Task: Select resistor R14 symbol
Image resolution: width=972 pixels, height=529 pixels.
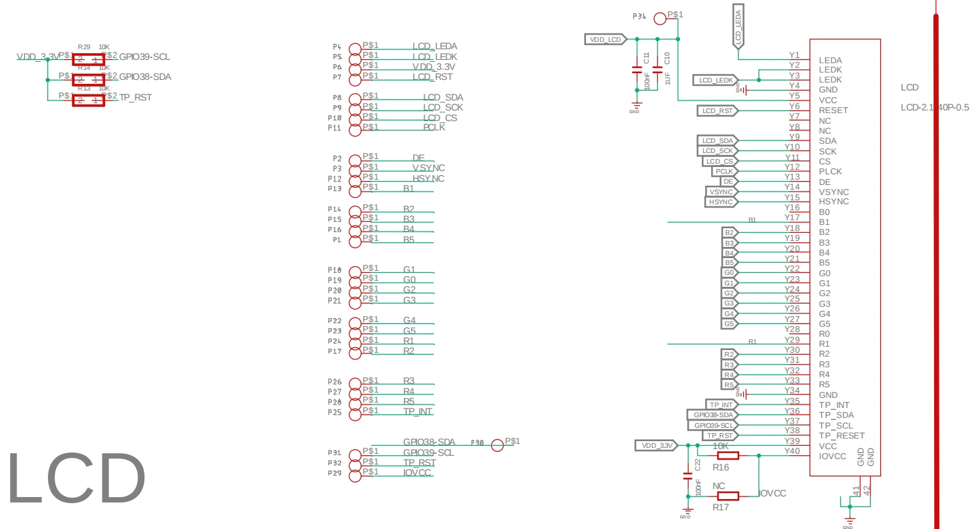Action: (88, 80)
